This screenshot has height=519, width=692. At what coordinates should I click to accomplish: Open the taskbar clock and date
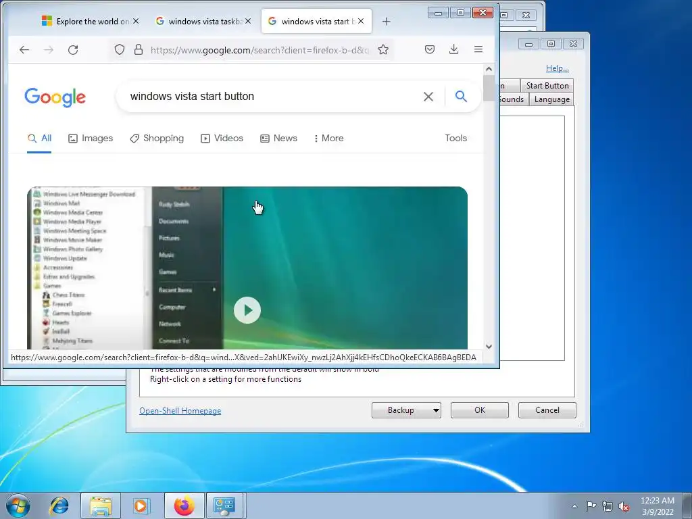(x=658, y=506)
